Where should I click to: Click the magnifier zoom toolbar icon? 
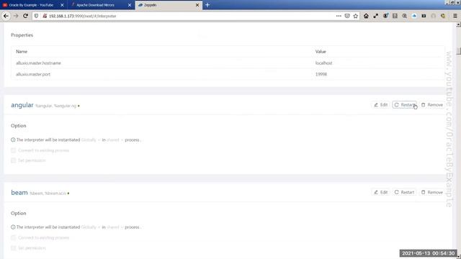pyautogui.click(x=405, y=16)
